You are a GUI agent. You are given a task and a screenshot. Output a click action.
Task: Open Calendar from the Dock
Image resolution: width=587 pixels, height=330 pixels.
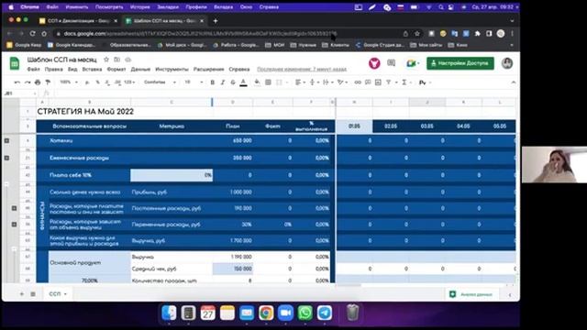(x=208, y=313)
